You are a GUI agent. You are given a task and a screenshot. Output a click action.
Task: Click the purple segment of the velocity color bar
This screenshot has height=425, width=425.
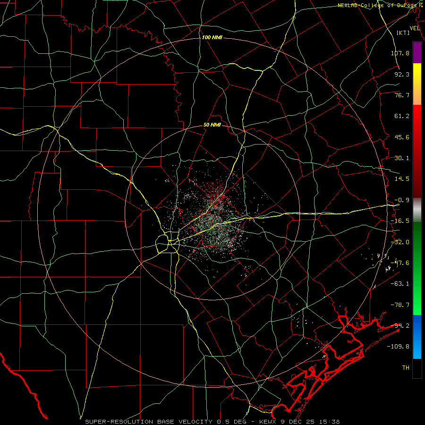point(417,52)
